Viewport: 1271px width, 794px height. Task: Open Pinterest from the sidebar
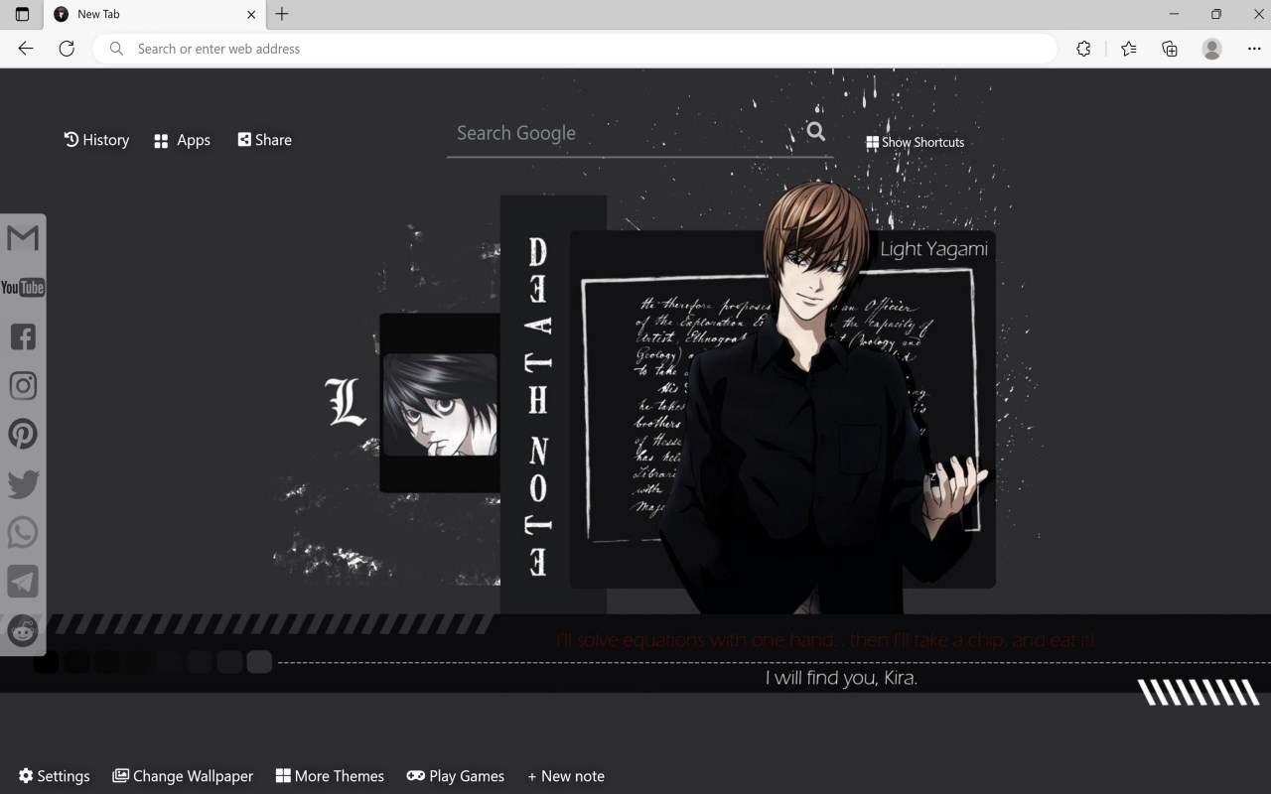click(23, 434)
